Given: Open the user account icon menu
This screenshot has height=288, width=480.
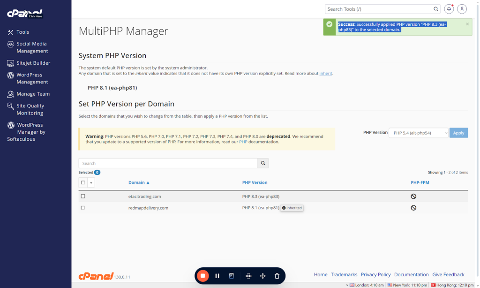Looking at the screenshot, I should pyautogui.click(x=462, y=9).
